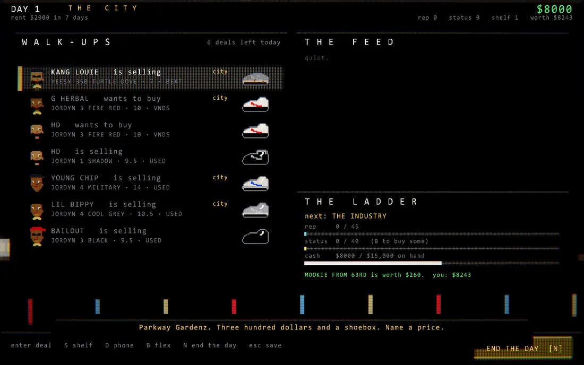
Task: Click the Jordyn 3 Black sneaker icon
Action: [255, 237]
